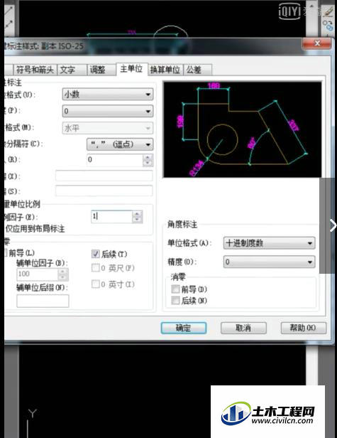Click the 辅单位后缀 (N) text field

(43, 301)
